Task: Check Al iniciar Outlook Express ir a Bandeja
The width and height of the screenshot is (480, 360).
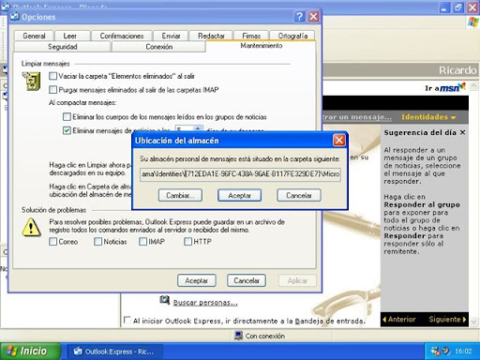Action: [127, 320]
